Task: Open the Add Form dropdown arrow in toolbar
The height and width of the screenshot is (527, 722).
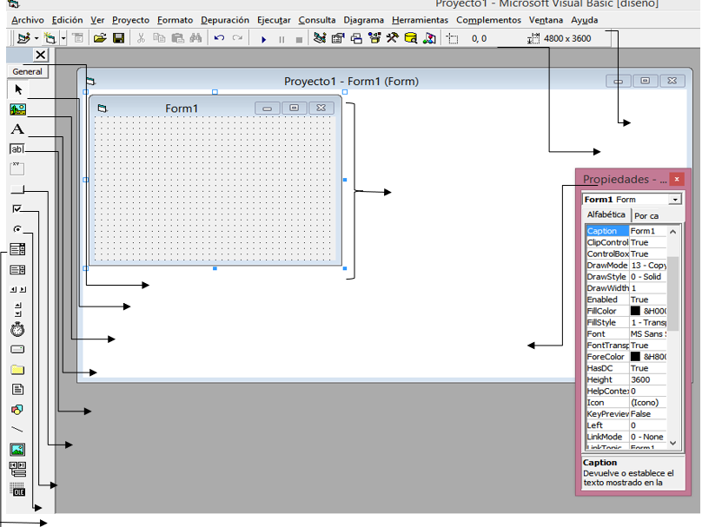Action: (x=63, y=39)
